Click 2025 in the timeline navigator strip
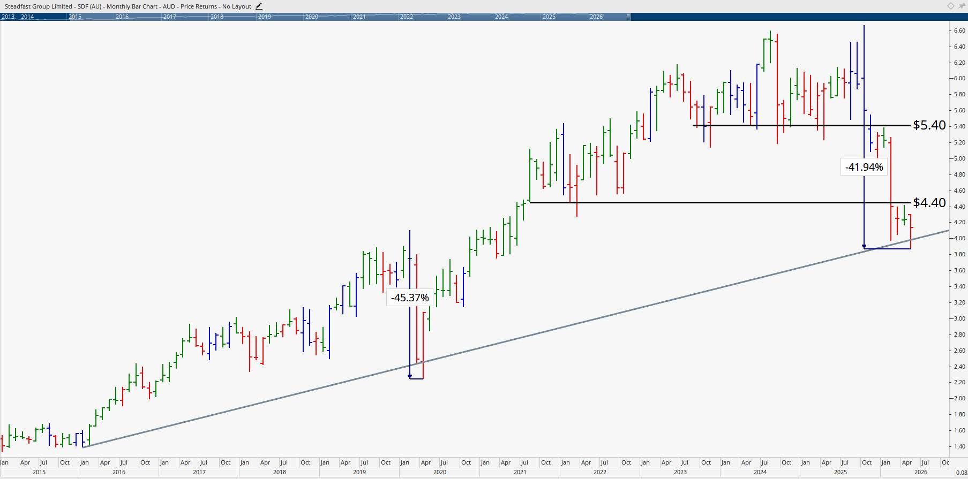 tap(549, 17)
